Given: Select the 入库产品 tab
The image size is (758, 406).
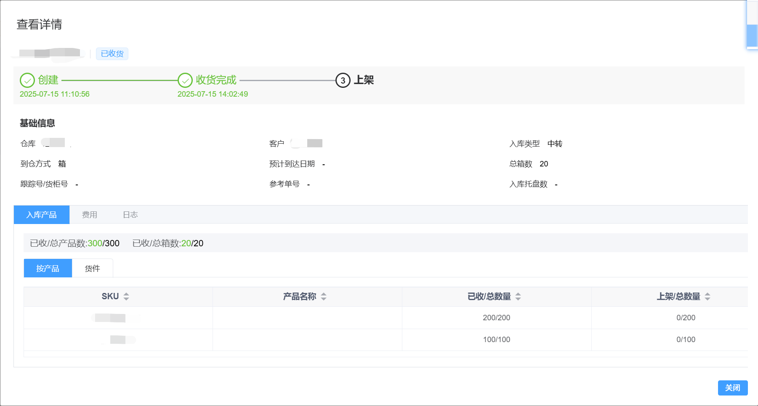Looking at the screenshot, I should (x=41, y=214).
